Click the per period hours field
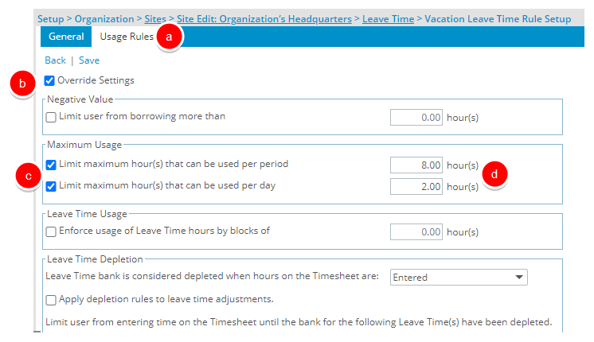Image resolution: width=594 pixels, height=342 pixels. tap(416, 165)
